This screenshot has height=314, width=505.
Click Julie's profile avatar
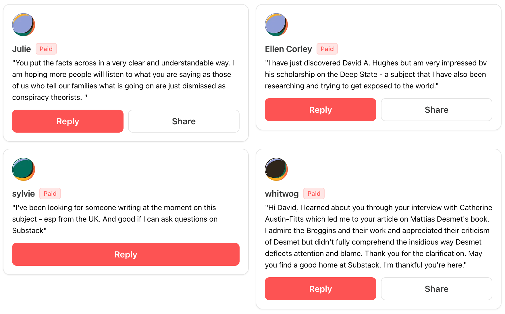tap(24, 25)
